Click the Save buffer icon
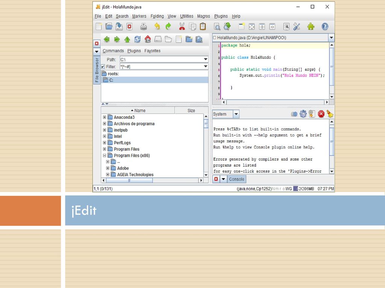385x288 pixels. (x=119, y=27)
